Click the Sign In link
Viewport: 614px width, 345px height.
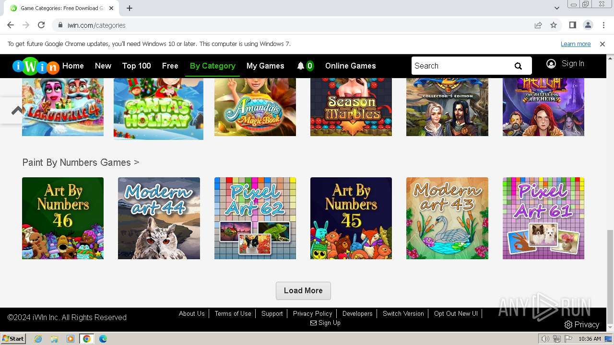coord(573,64)
